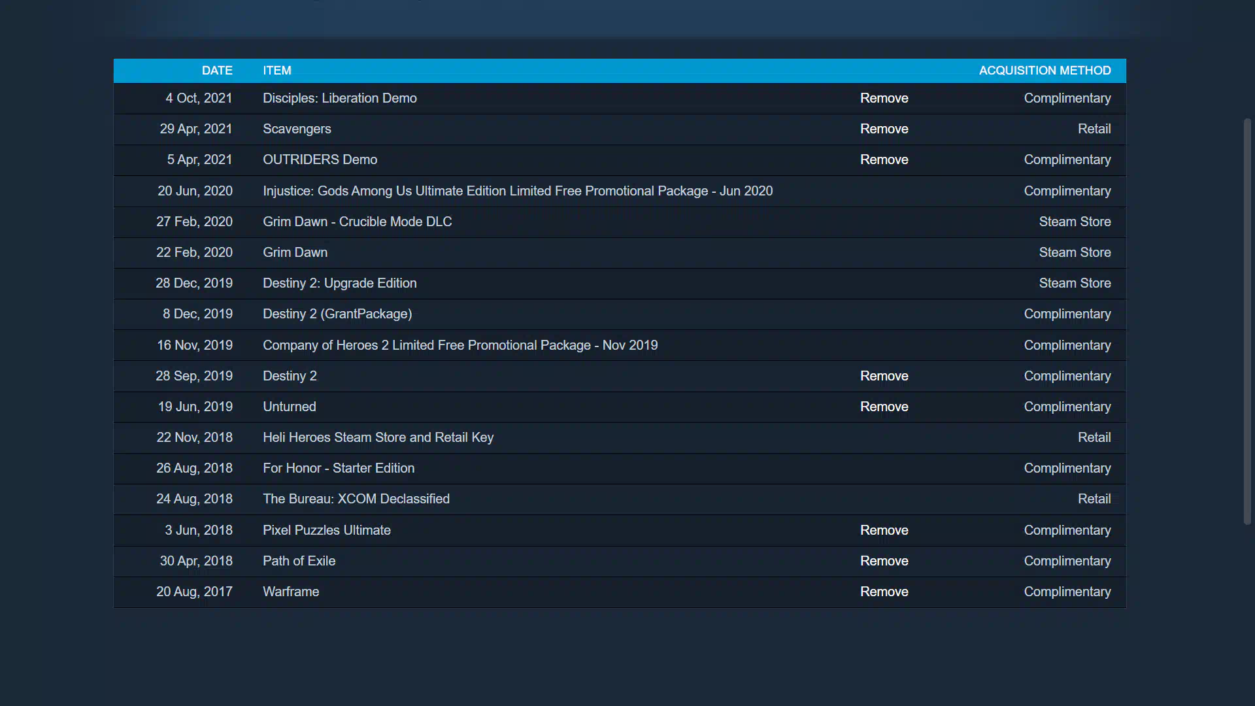The image size is (1255, 706).
Task: Select the Pixel Puzzles Ultimate item name
Action: click(327, 530)
